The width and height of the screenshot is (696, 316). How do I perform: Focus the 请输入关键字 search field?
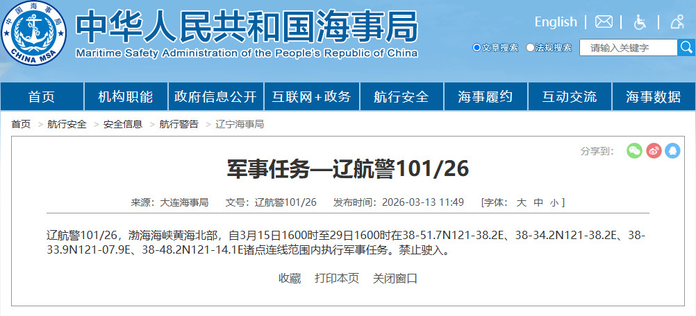pyautogui.click(x=628, y=48)
